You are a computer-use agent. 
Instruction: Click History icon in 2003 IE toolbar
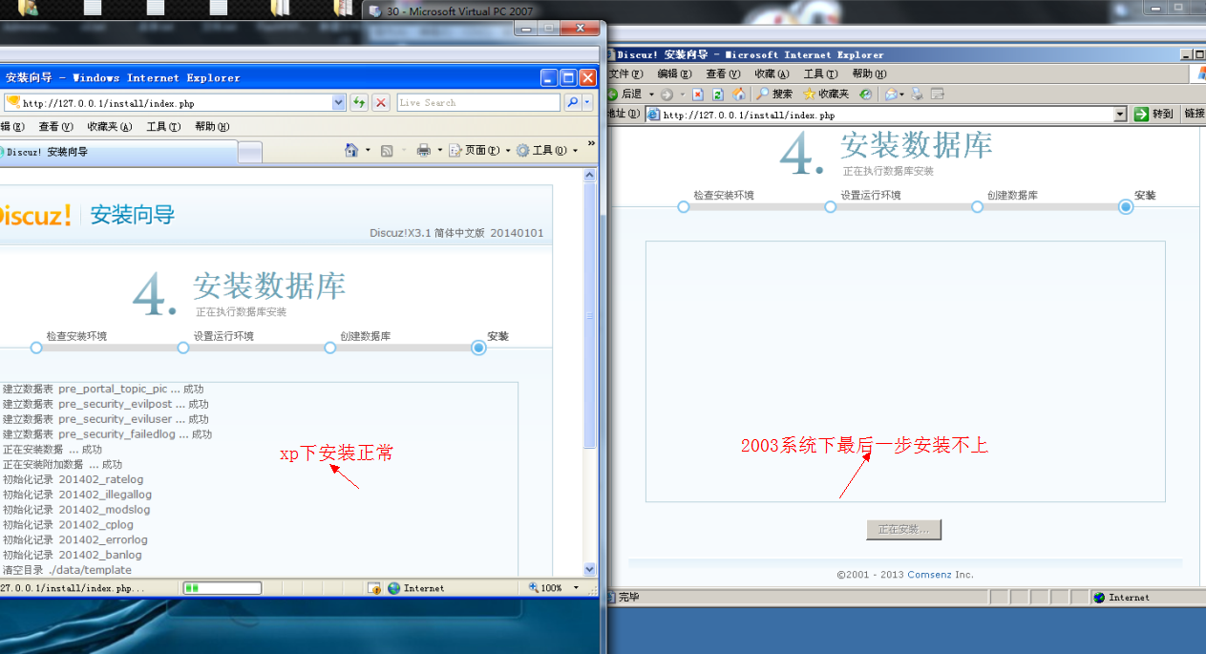[x=865, y=95]
